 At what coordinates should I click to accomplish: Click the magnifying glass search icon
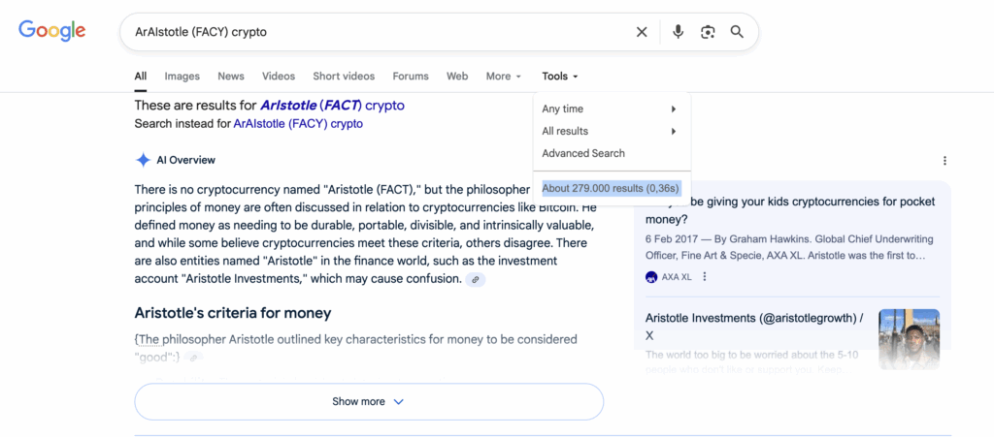tap(738, 32)
